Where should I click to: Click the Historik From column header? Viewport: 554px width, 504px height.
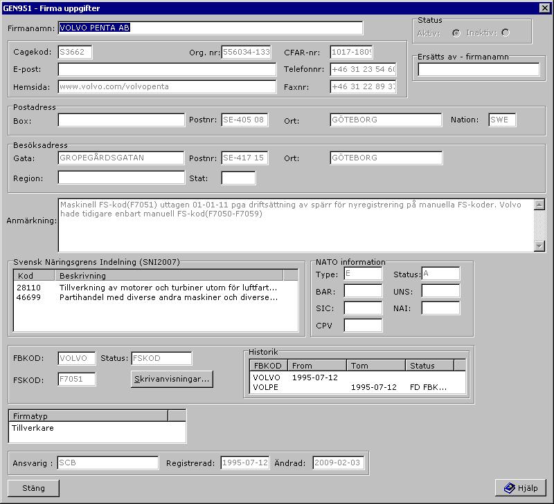click(x=317, y=366)
